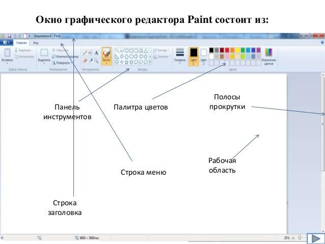Pick the red color swatch
The image size is (325, 244).
coord(227,50)
